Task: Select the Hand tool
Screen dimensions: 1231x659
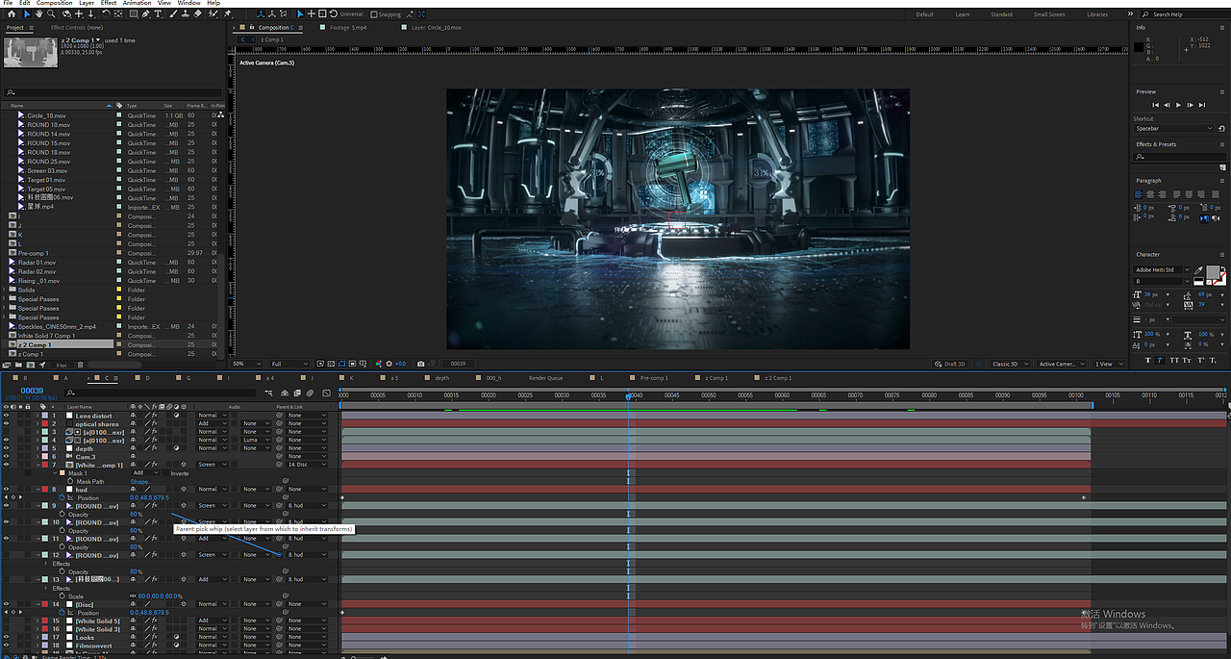Action: pos(39,13)
